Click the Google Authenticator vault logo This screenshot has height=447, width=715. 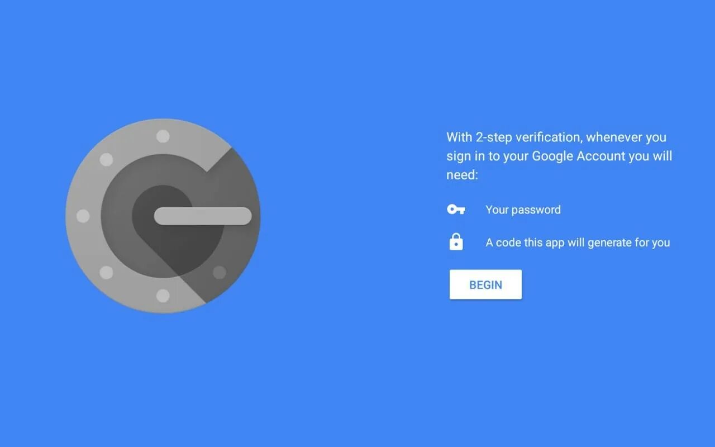tap(163, 216)
